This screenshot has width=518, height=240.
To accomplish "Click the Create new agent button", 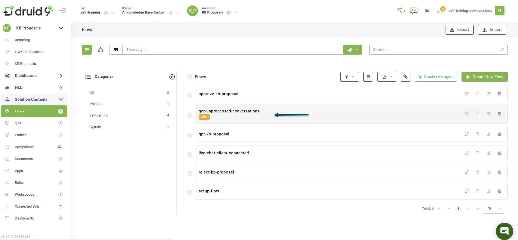I will [x=436, y=77].
